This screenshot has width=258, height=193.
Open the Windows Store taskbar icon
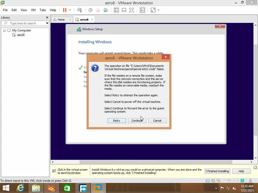[x=67, y=188]
